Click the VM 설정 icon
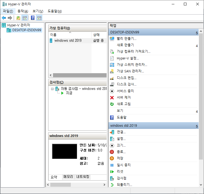This screenshot has height=194, width=204. click(x=112, y=139)
